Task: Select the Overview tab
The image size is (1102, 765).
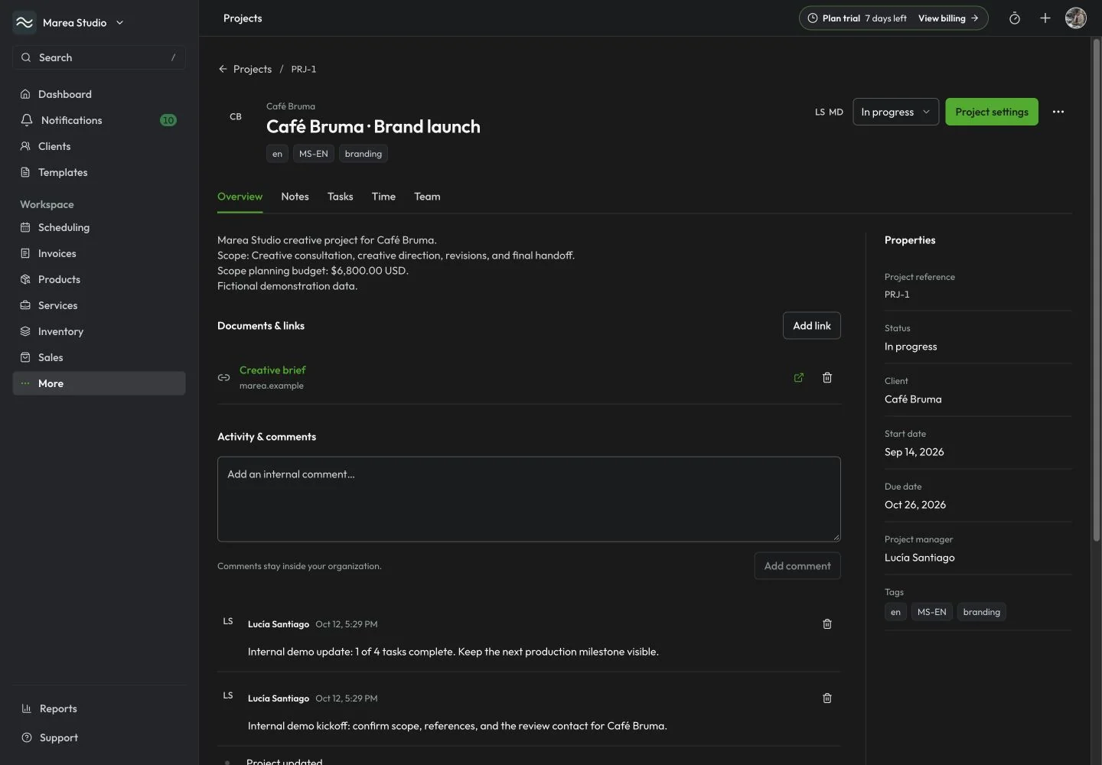Action: (x=240, y=197)
